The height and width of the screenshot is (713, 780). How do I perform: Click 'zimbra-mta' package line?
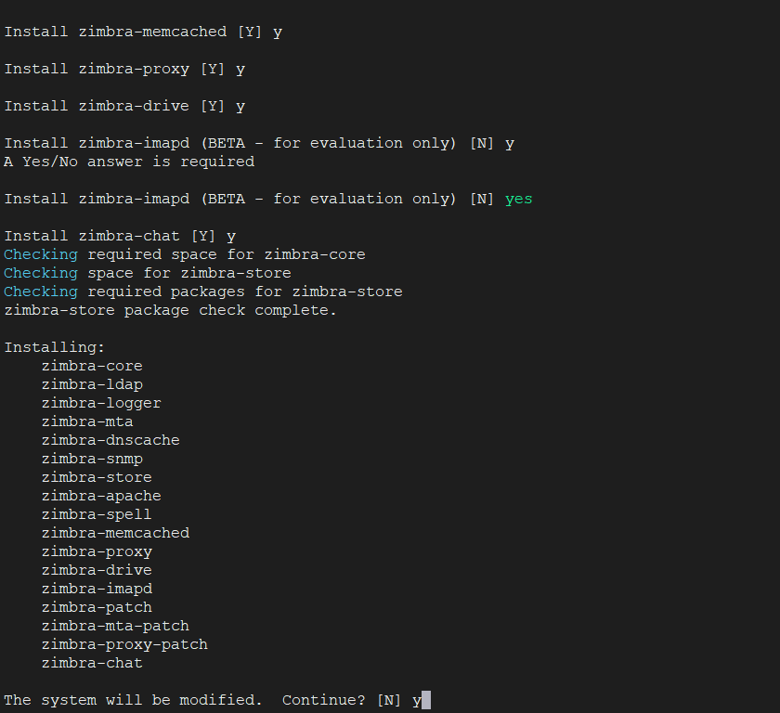tap(87, 421)
